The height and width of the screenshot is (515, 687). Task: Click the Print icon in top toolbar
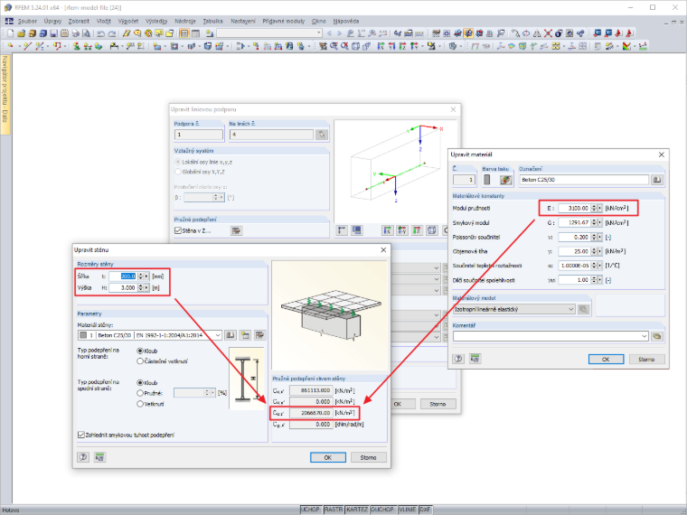point(75,33)
